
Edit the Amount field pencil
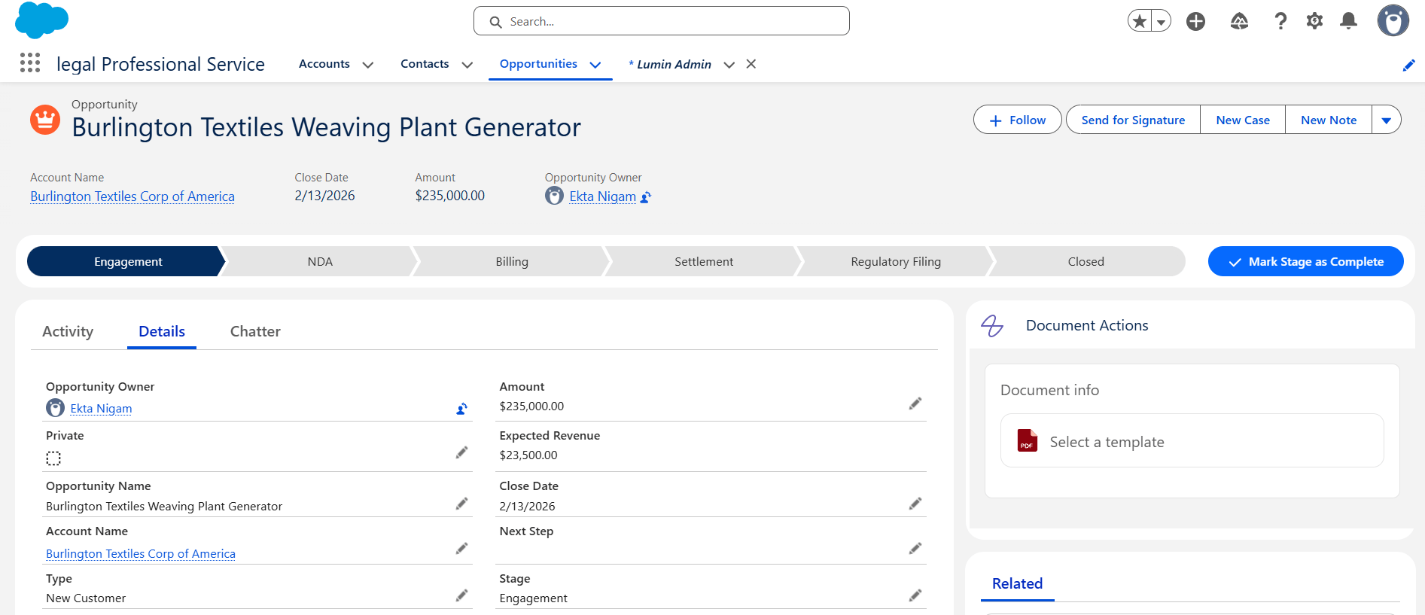(915, 403)
